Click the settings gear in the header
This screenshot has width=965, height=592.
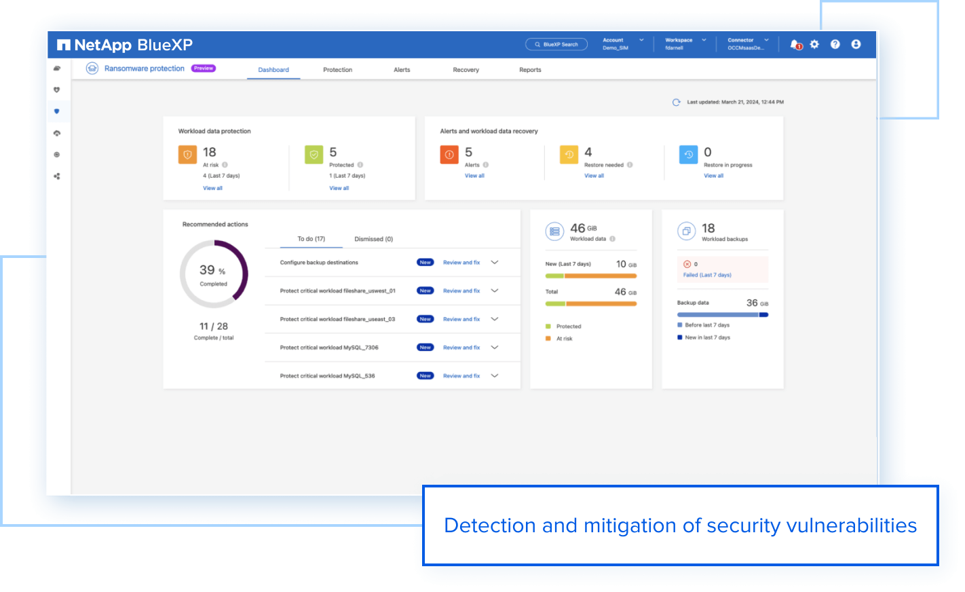[x=814, y=43]
